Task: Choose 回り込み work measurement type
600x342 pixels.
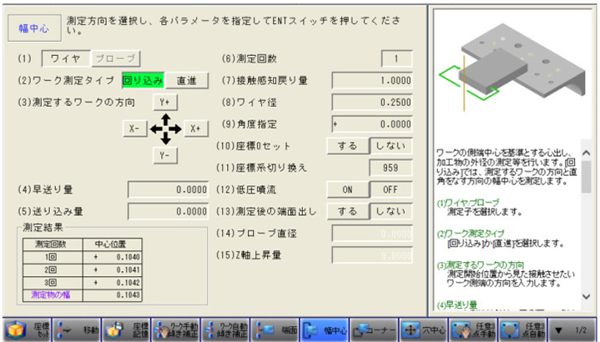Action: [143, 80]
